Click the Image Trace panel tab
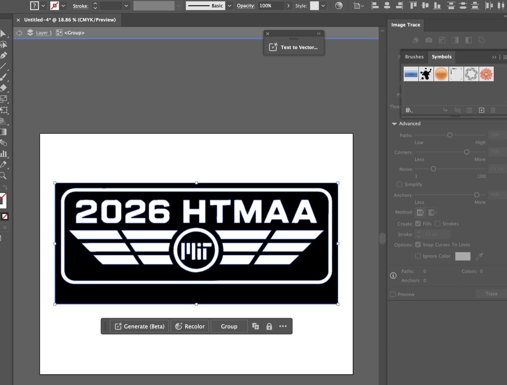This screenshot has width=507, height=385. tap(406, 25)
